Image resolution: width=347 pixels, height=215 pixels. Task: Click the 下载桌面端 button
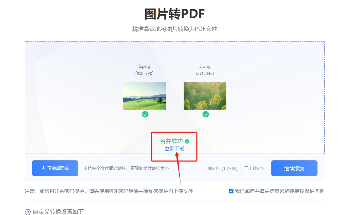[55, 168]
